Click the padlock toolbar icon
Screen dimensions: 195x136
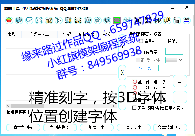[x=177, y=20]
